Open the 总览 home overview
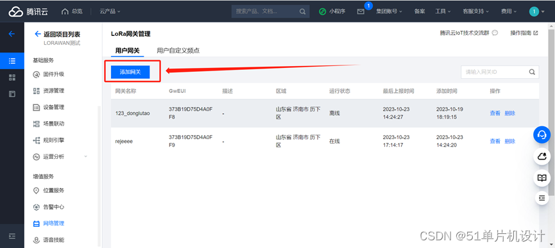 [x=72, y=12]
